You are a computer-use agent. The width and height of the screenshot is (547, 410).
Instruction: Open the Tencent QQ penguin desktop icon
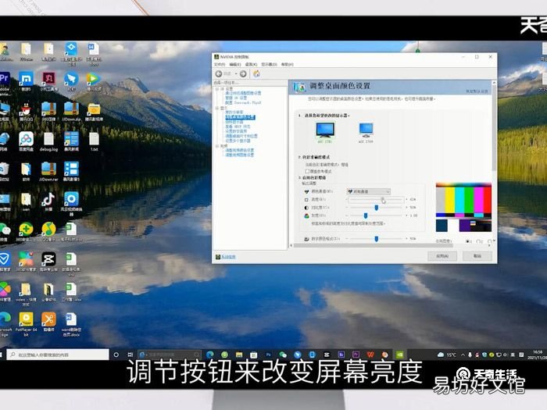coord(26,111)
